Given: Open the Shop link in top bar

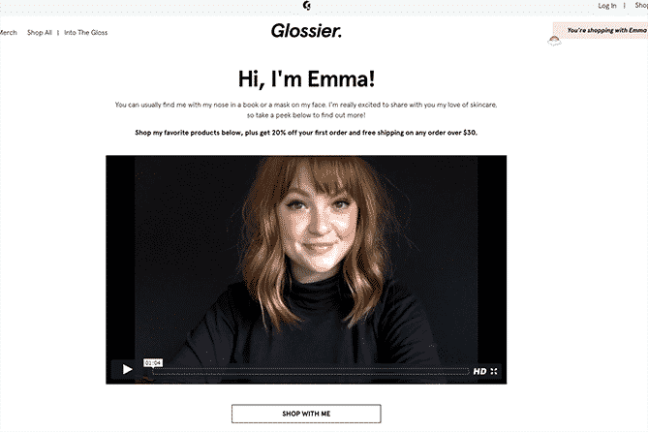Looking at the screenshot, I should [x=641, y=6].
